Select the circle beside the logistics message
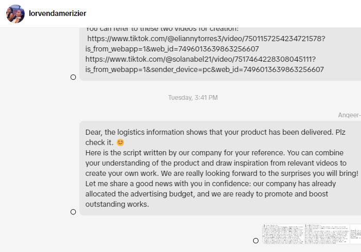Viewport: 361px width, 252px height. point(73,212)
